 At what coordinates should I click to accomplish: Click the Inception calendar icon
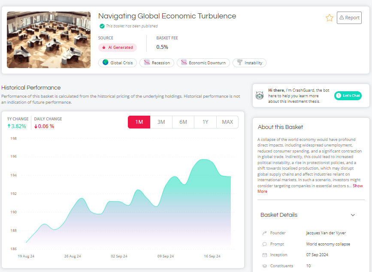point(264,255)
